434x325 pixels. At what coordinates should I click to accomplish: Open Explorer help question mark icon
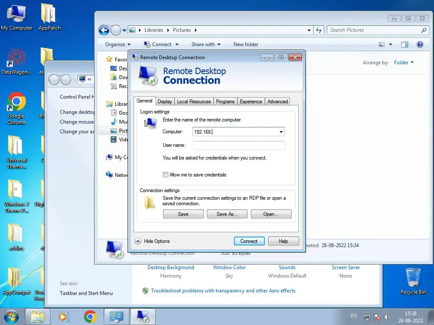420,44
